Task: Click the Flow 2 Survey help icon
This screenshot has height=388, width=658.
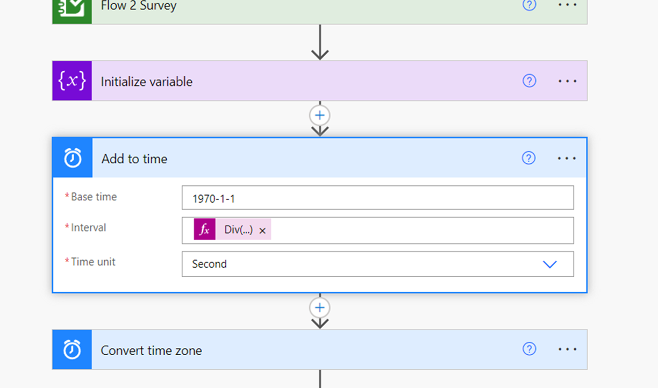Action: tap(529, 5)
